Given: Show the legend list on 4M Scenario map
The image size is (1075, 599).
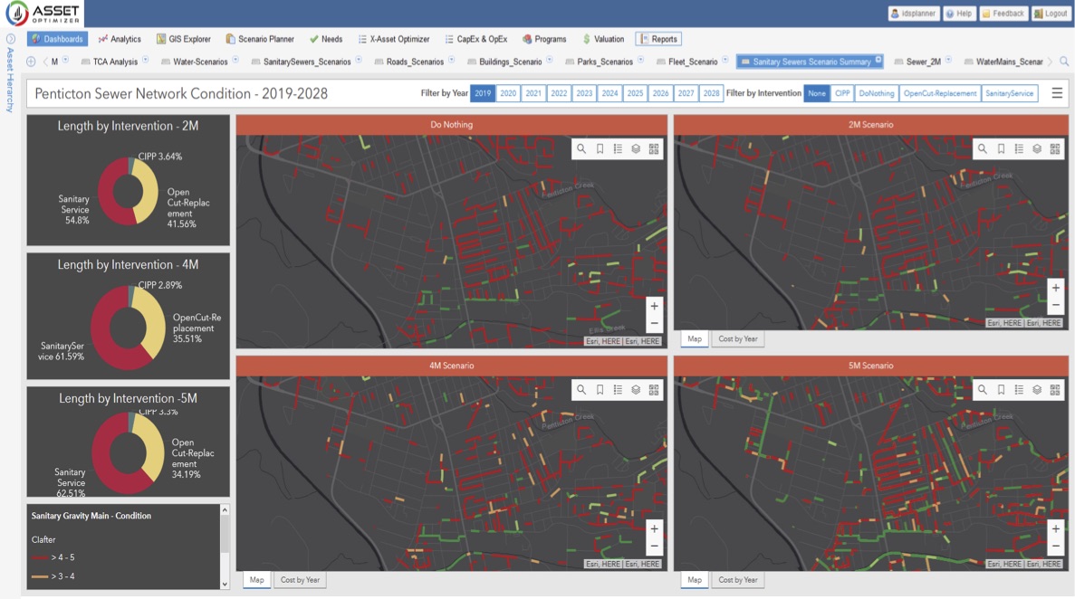Looking at the screenshot, I should tap(618, 390).
